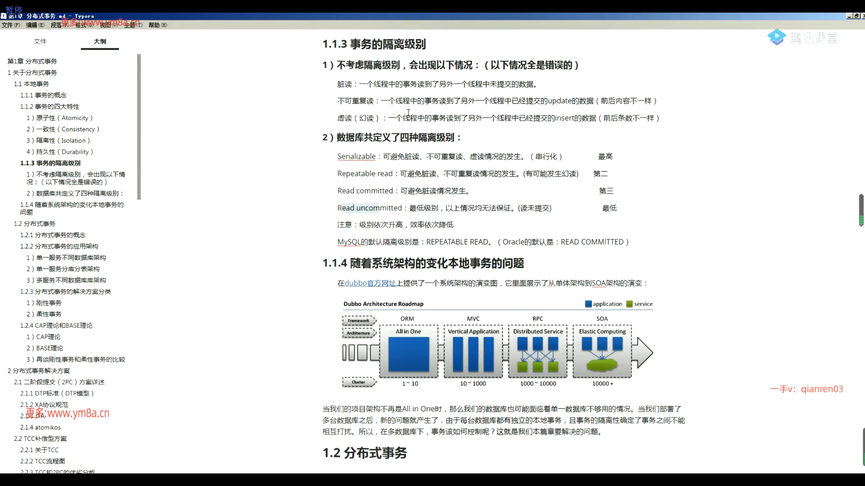The height and width of the screenshot is (486, 865).
Task: Open 1.2.4 CAP理论和BASE理论 outline item
Action: pos(56,325)
